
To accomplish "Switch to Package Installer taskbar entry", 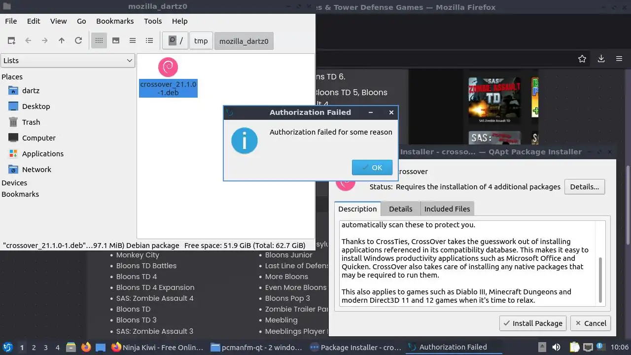I will pos(355,347).
